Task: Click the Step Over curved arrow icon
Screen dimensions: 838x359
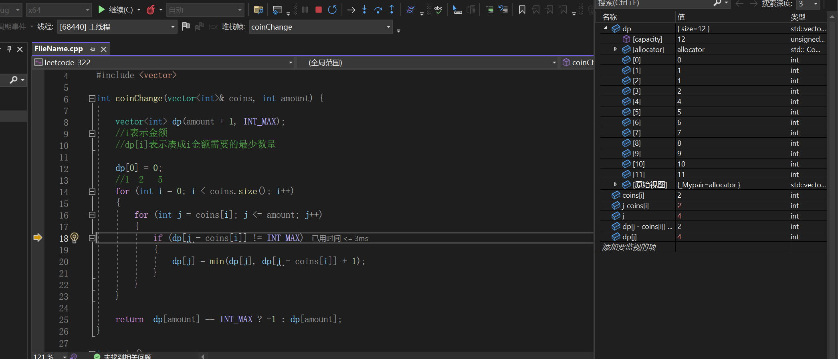Action: [x=378, y=10]
